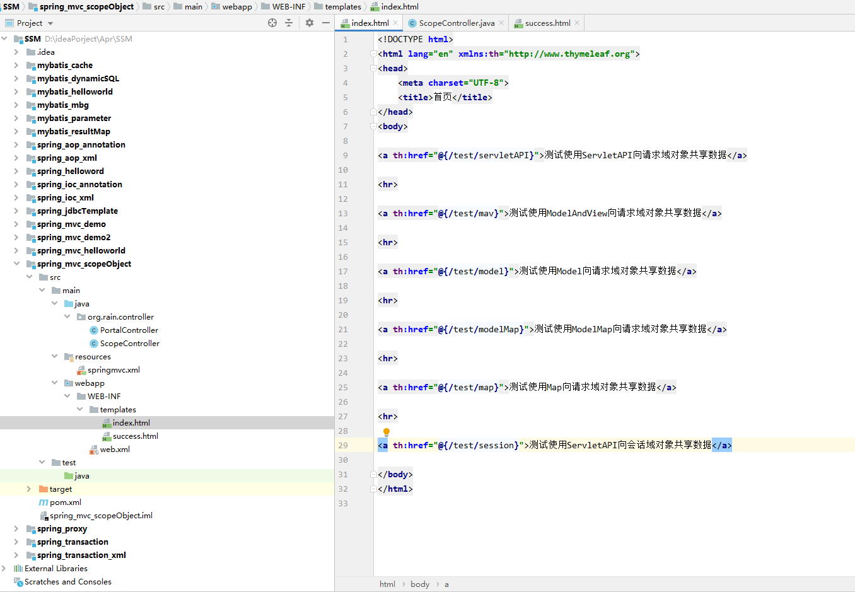The image size is (855, 592).
Task: Switch to ScopeController.java tab
Action: [x=457, y=23]
